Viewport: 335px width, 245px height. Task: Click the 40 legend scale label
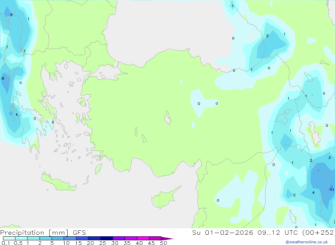click(x=139, y=243)
